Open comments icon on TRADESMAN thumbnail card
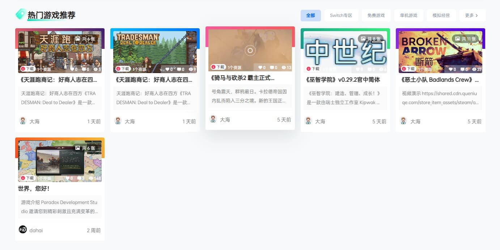 coord(179,69)
